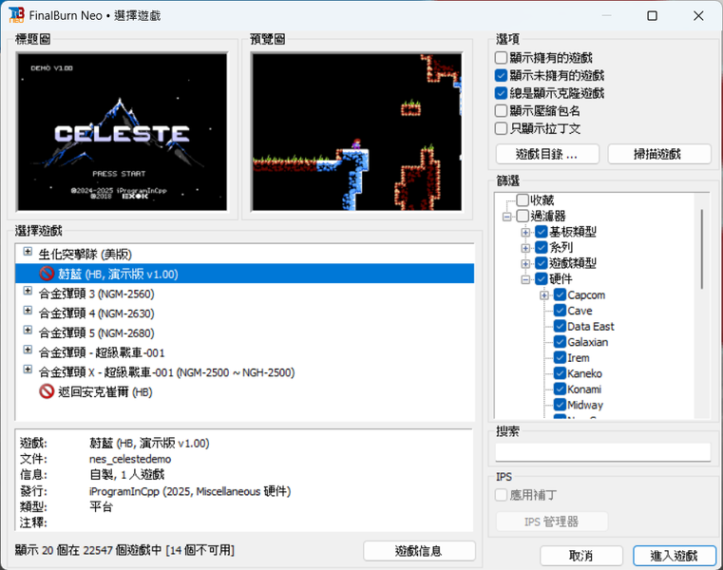The width and height of the screenshot is (723, 570).
Task: Click the filter tree vertical scrollbar
Action: pyautogui.click(x=702, y=249)
